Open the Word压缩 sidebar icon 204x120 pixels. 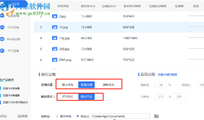(2, 39)
